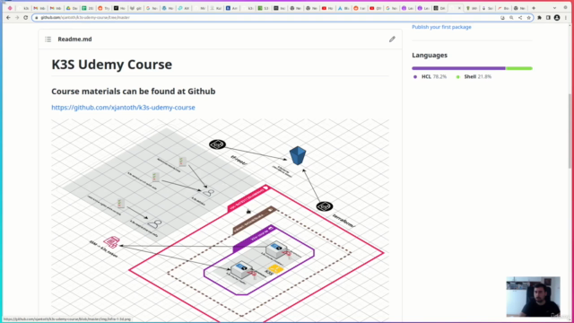Switch to the Google Drive tab
This screenshot has height=323, width=574.
click(x=72, y=8)
